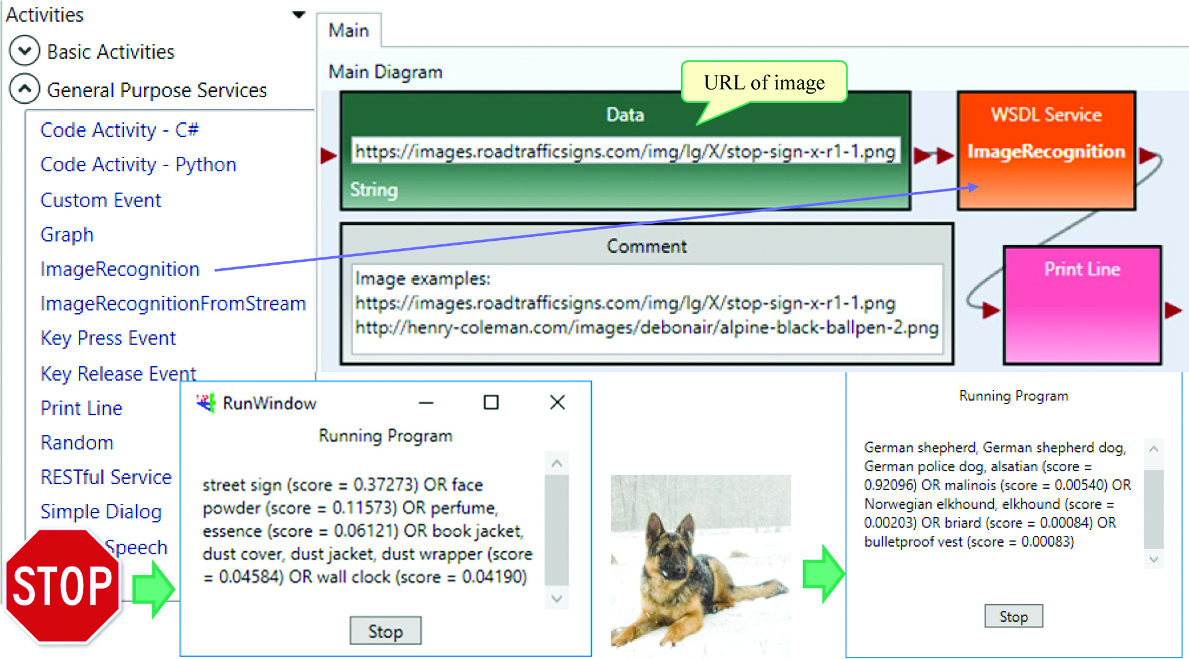This screenshot has width=1189, height=659.
Task: Click the output port arrow of Data block
Action: tap(922, 155)
